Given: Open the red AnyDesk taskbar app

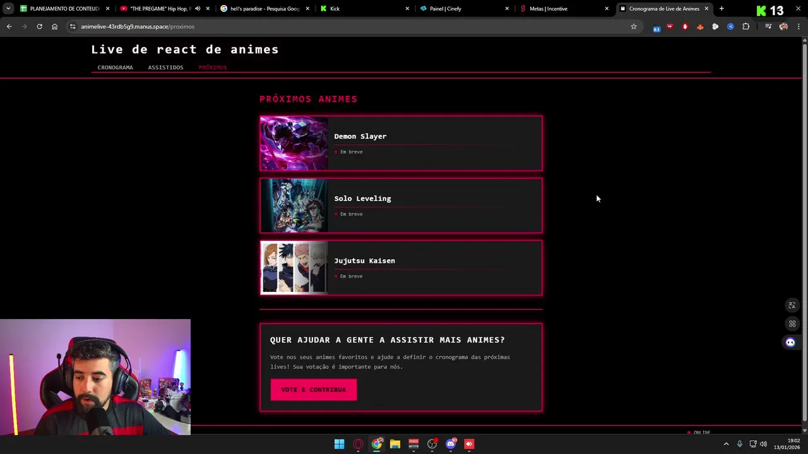Looking at the screenshot, I should click(469, 444).
